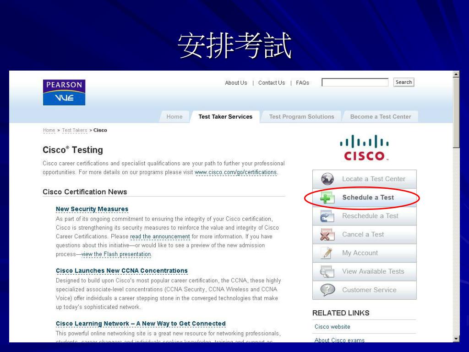Select Schedule a Test
This screenshot has height=352, width=469.
point(364,198)
